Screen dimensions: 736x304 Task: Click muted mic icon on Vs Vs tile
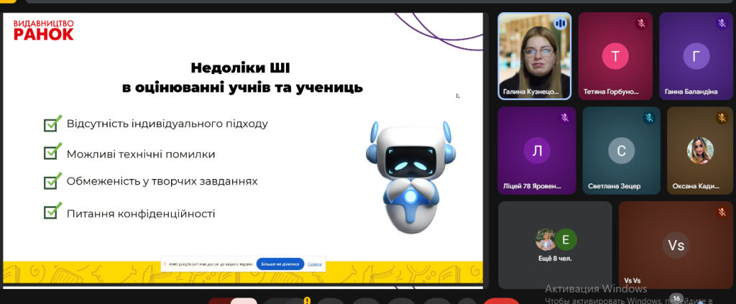722,212
